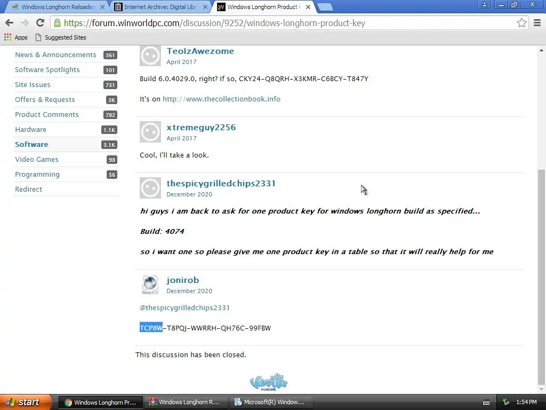This screenshot has width=546, height=410.
Task: Open the Software category
Action: tap(31, 144)
